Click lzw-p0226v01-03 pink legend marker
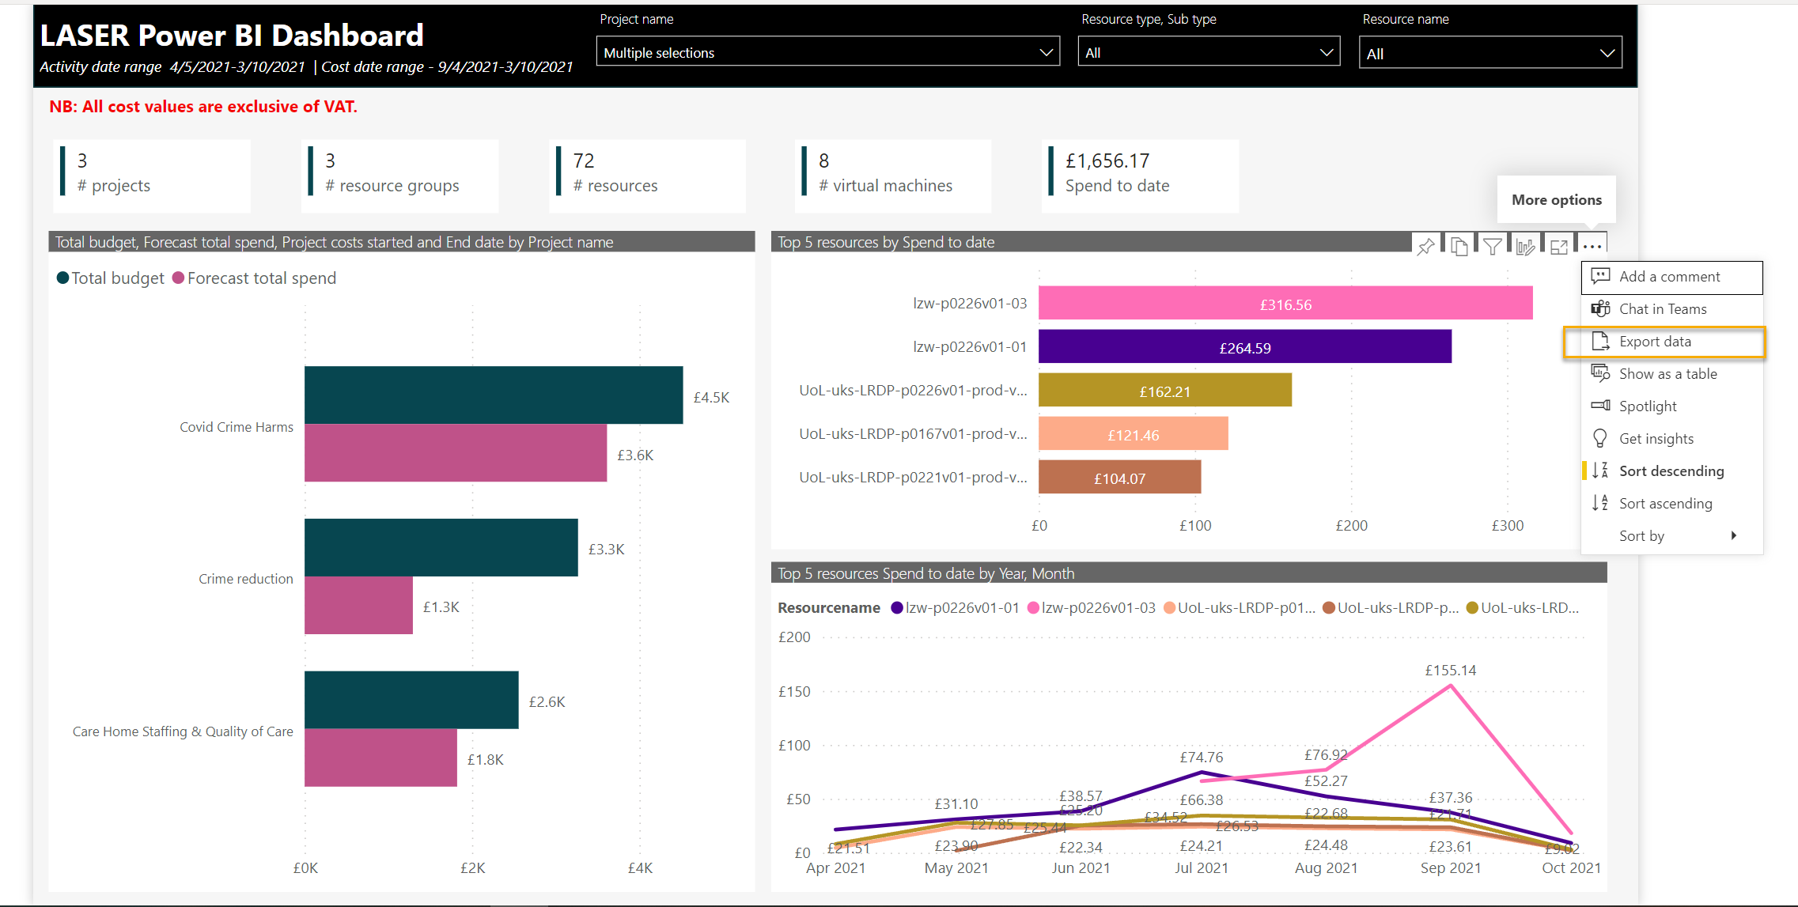Image resolution: width=1798 pixels, height=907 pixels. (1032, 607)
